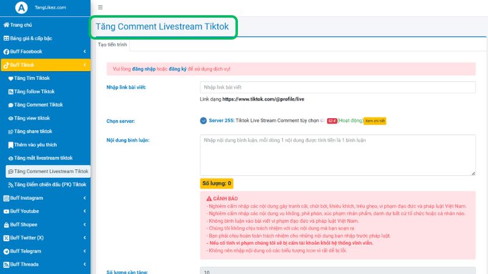This screenshot has width=488, height=274.
Task: Expand the Buff Facebook submenu chevron
Action: (85, 52)
